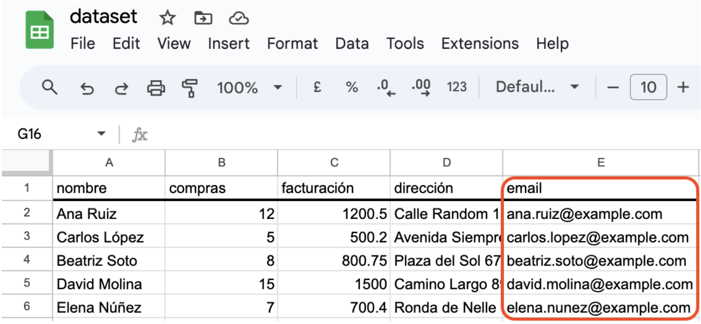Open the Google Sheets home logo

click(39, 30)
